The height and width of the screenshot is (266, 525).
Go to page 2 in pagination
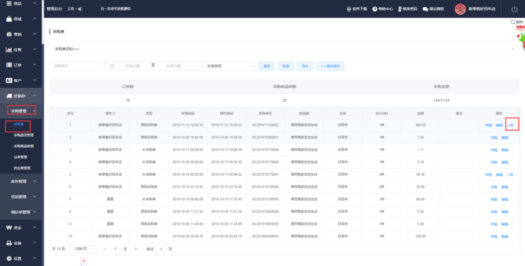pos(125,249)
